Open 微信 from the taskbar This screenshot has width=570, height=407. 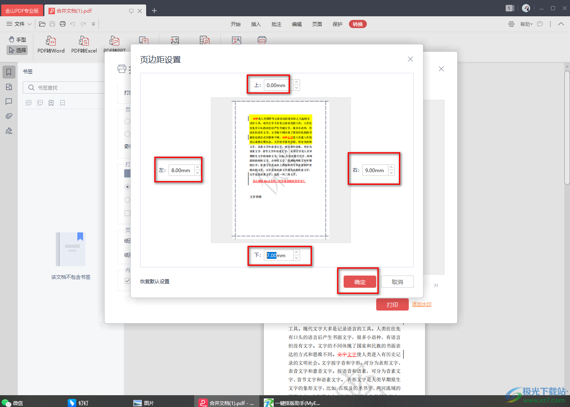pos(12,403)
